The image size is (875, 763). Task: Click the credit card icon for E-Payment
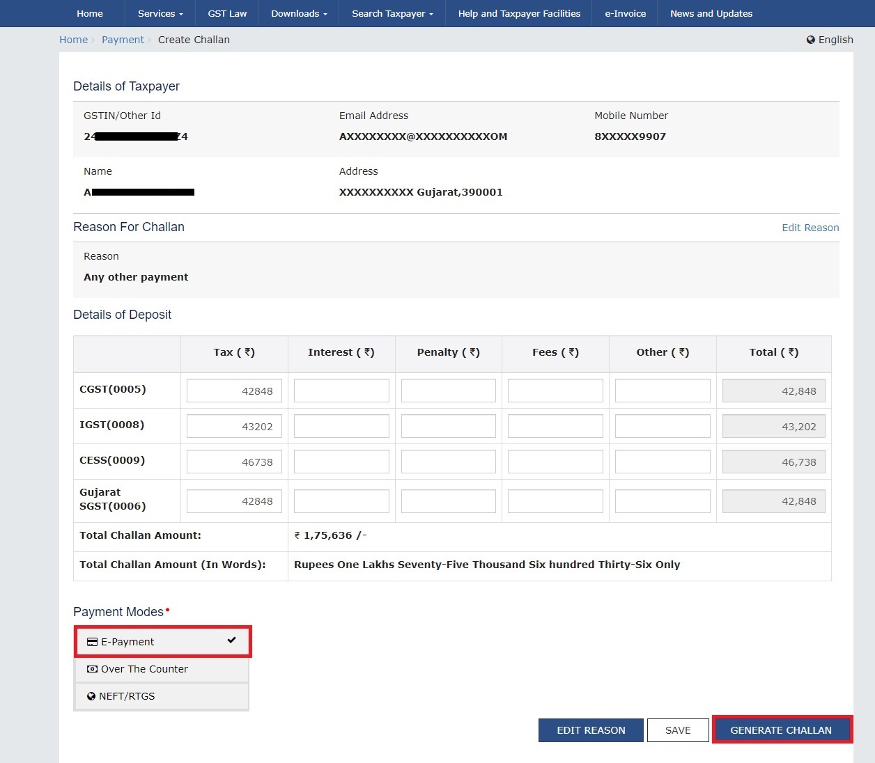pyautogui.click(x=92, y=642)
